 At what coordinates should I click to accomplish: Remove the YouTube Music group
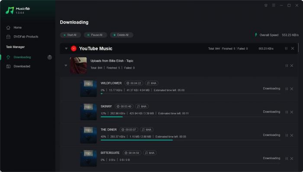coord(293,48)
